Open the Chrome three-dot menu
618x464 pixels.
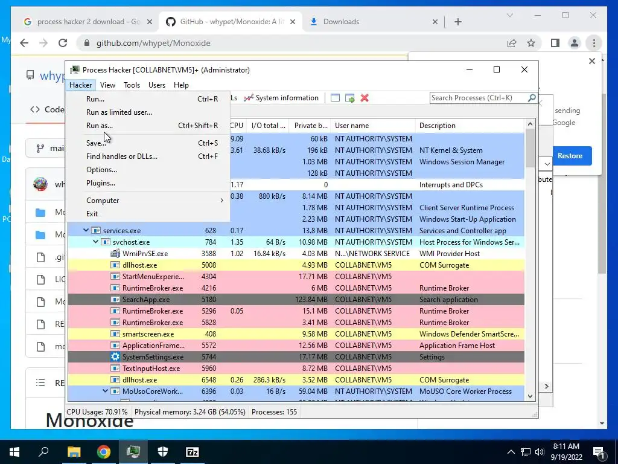[x=594, y=43]
